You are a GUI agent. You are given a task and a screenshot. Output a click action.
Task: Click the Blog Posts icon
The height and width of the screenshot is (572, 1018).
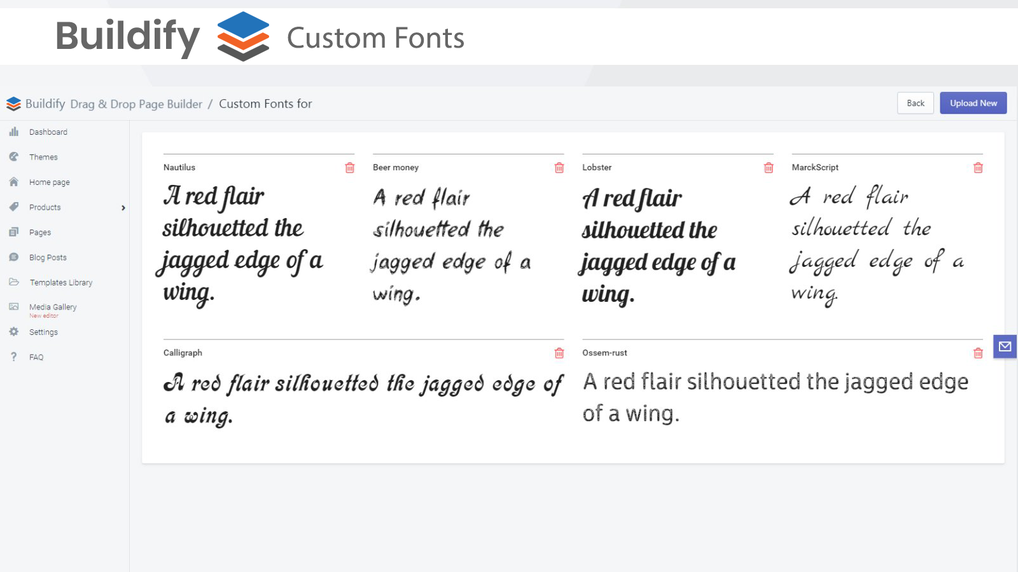(14, 257)
